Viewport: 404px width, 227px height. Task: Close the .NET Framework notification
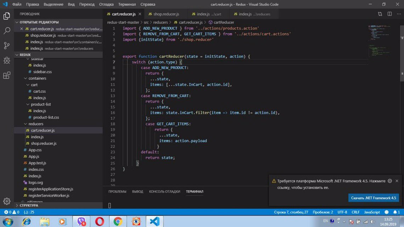tap(397, 181)
